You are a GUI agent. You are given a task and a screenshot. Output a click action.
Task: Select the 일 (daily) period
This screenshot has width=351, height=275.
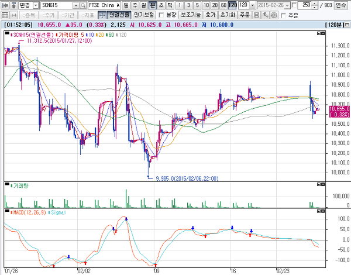click(126, 5)
